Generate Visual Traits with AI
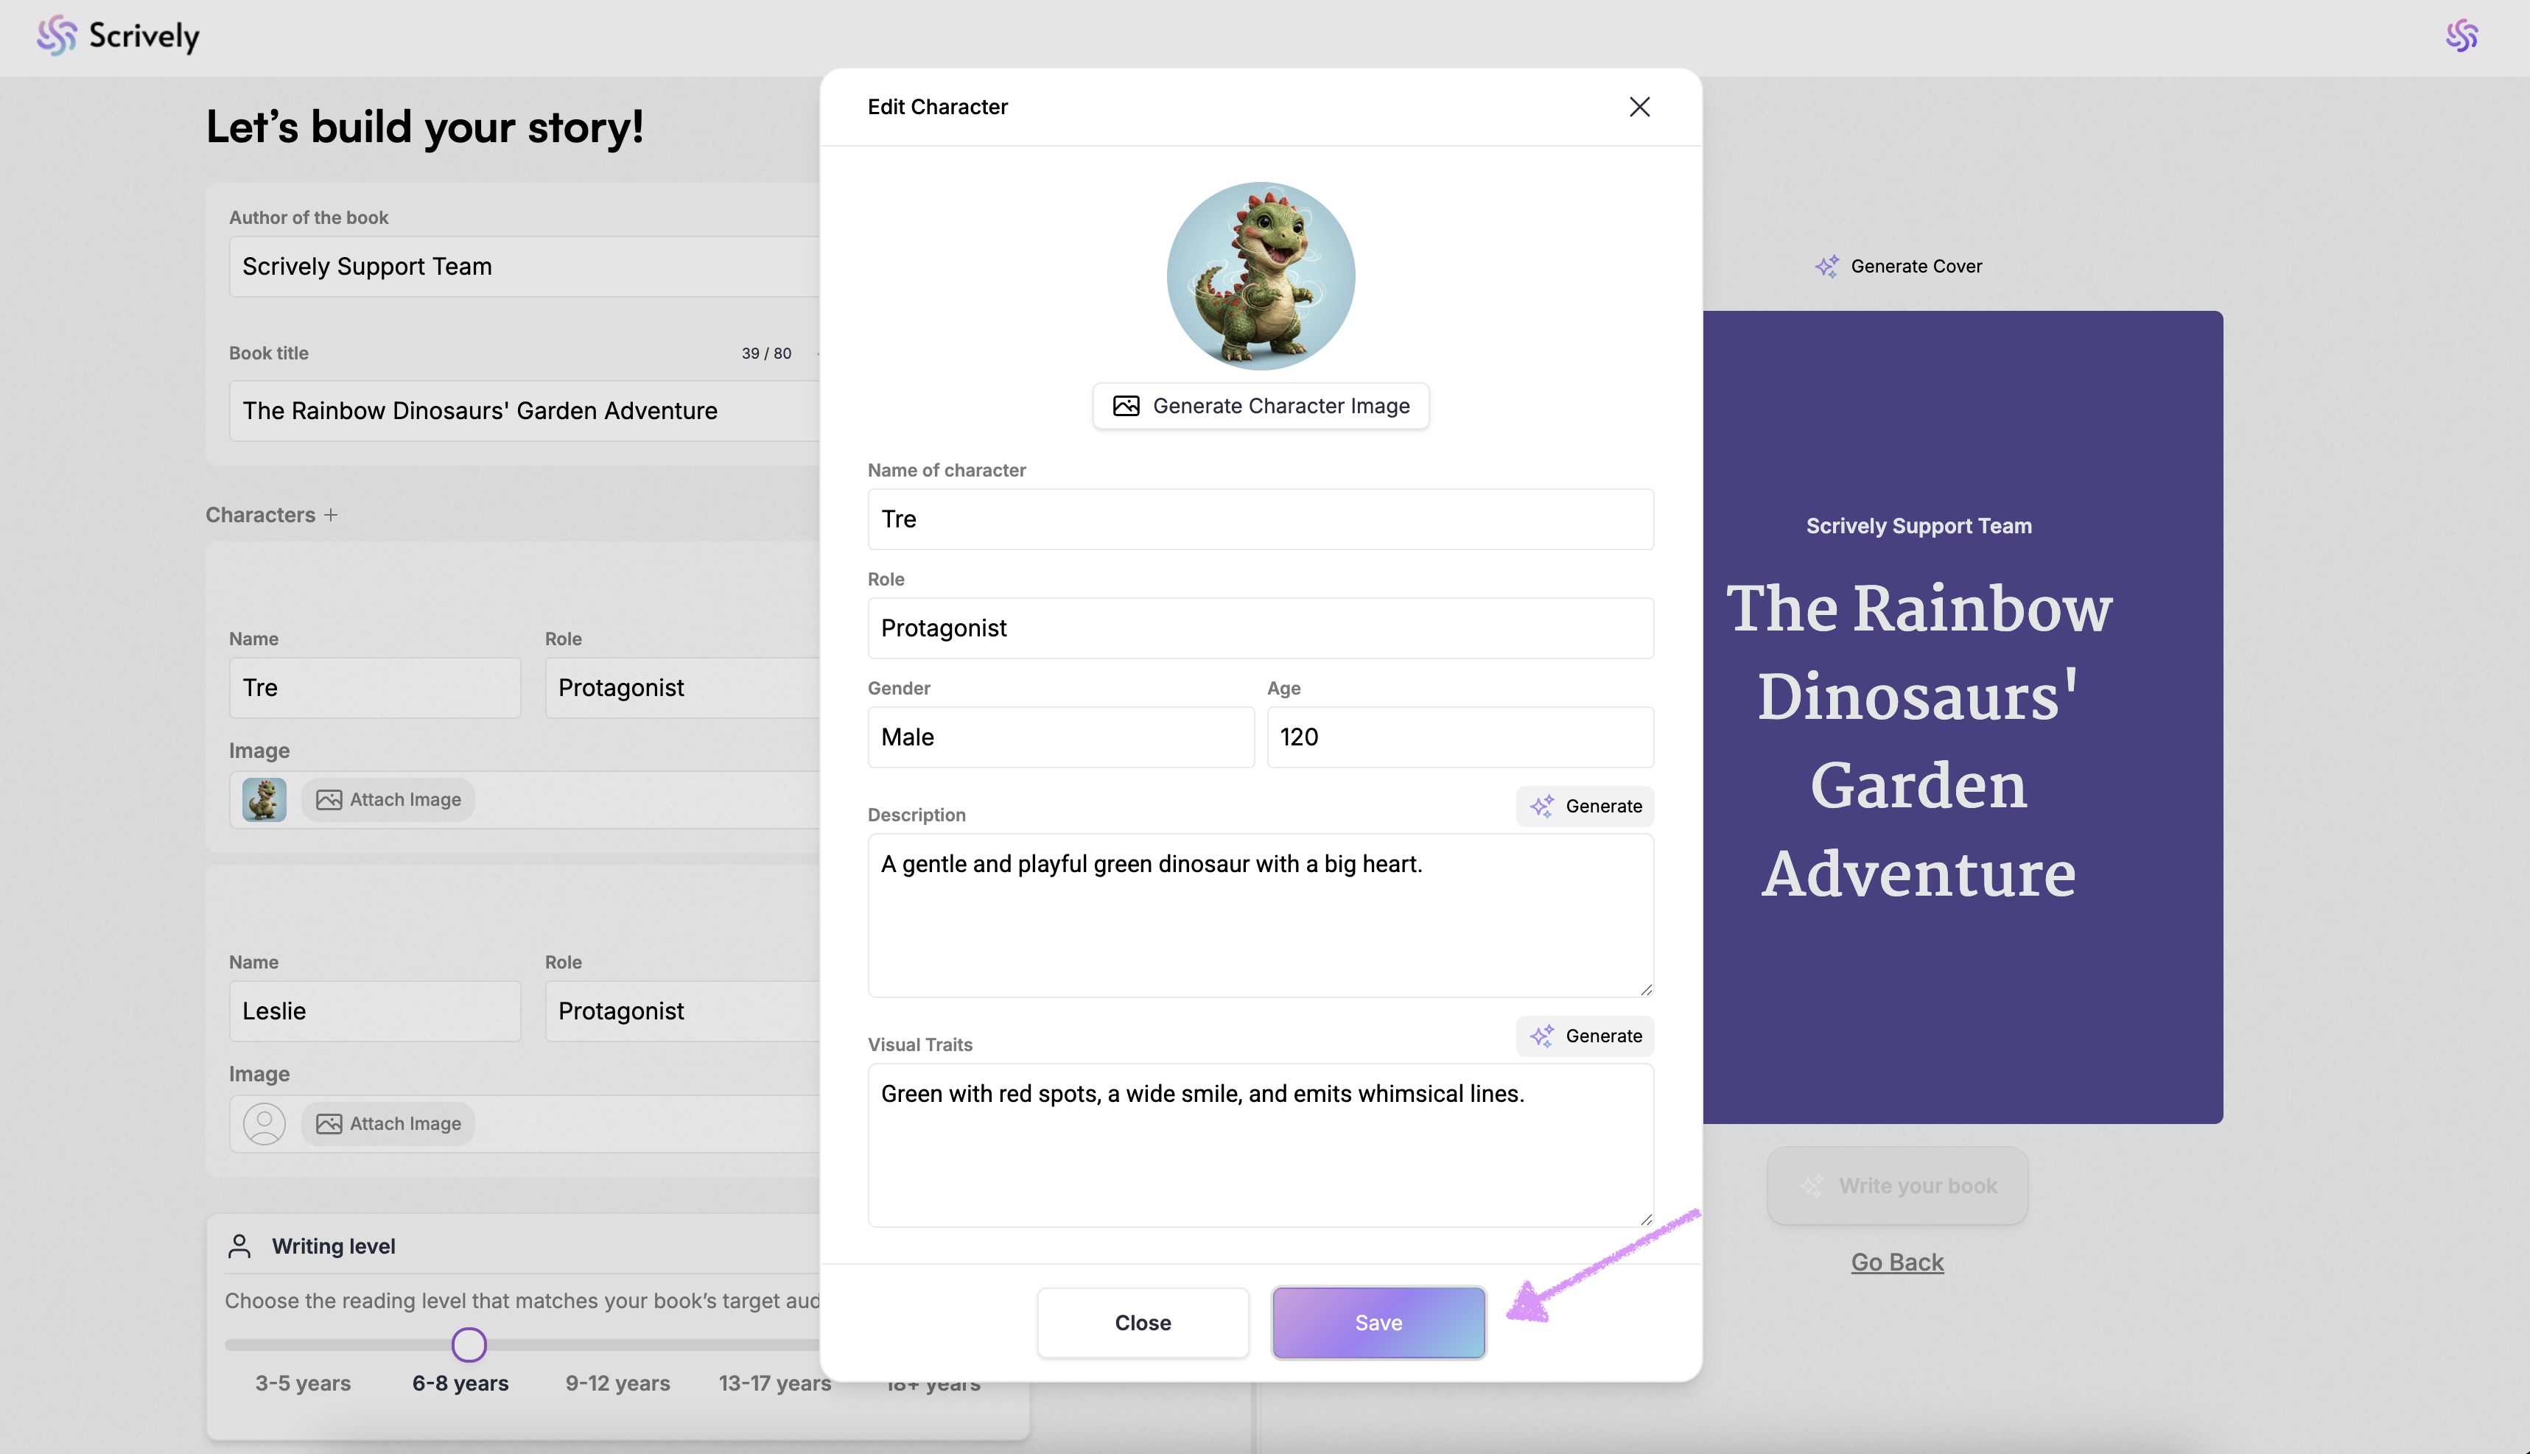Image resolution: width=2530 pixels, height=1454 pixels. [1585, 1036]
